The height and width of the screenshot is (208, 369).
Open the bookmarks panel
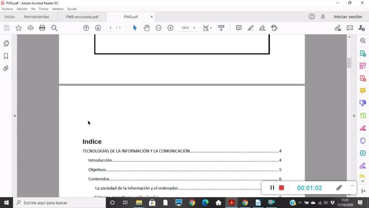6,56
